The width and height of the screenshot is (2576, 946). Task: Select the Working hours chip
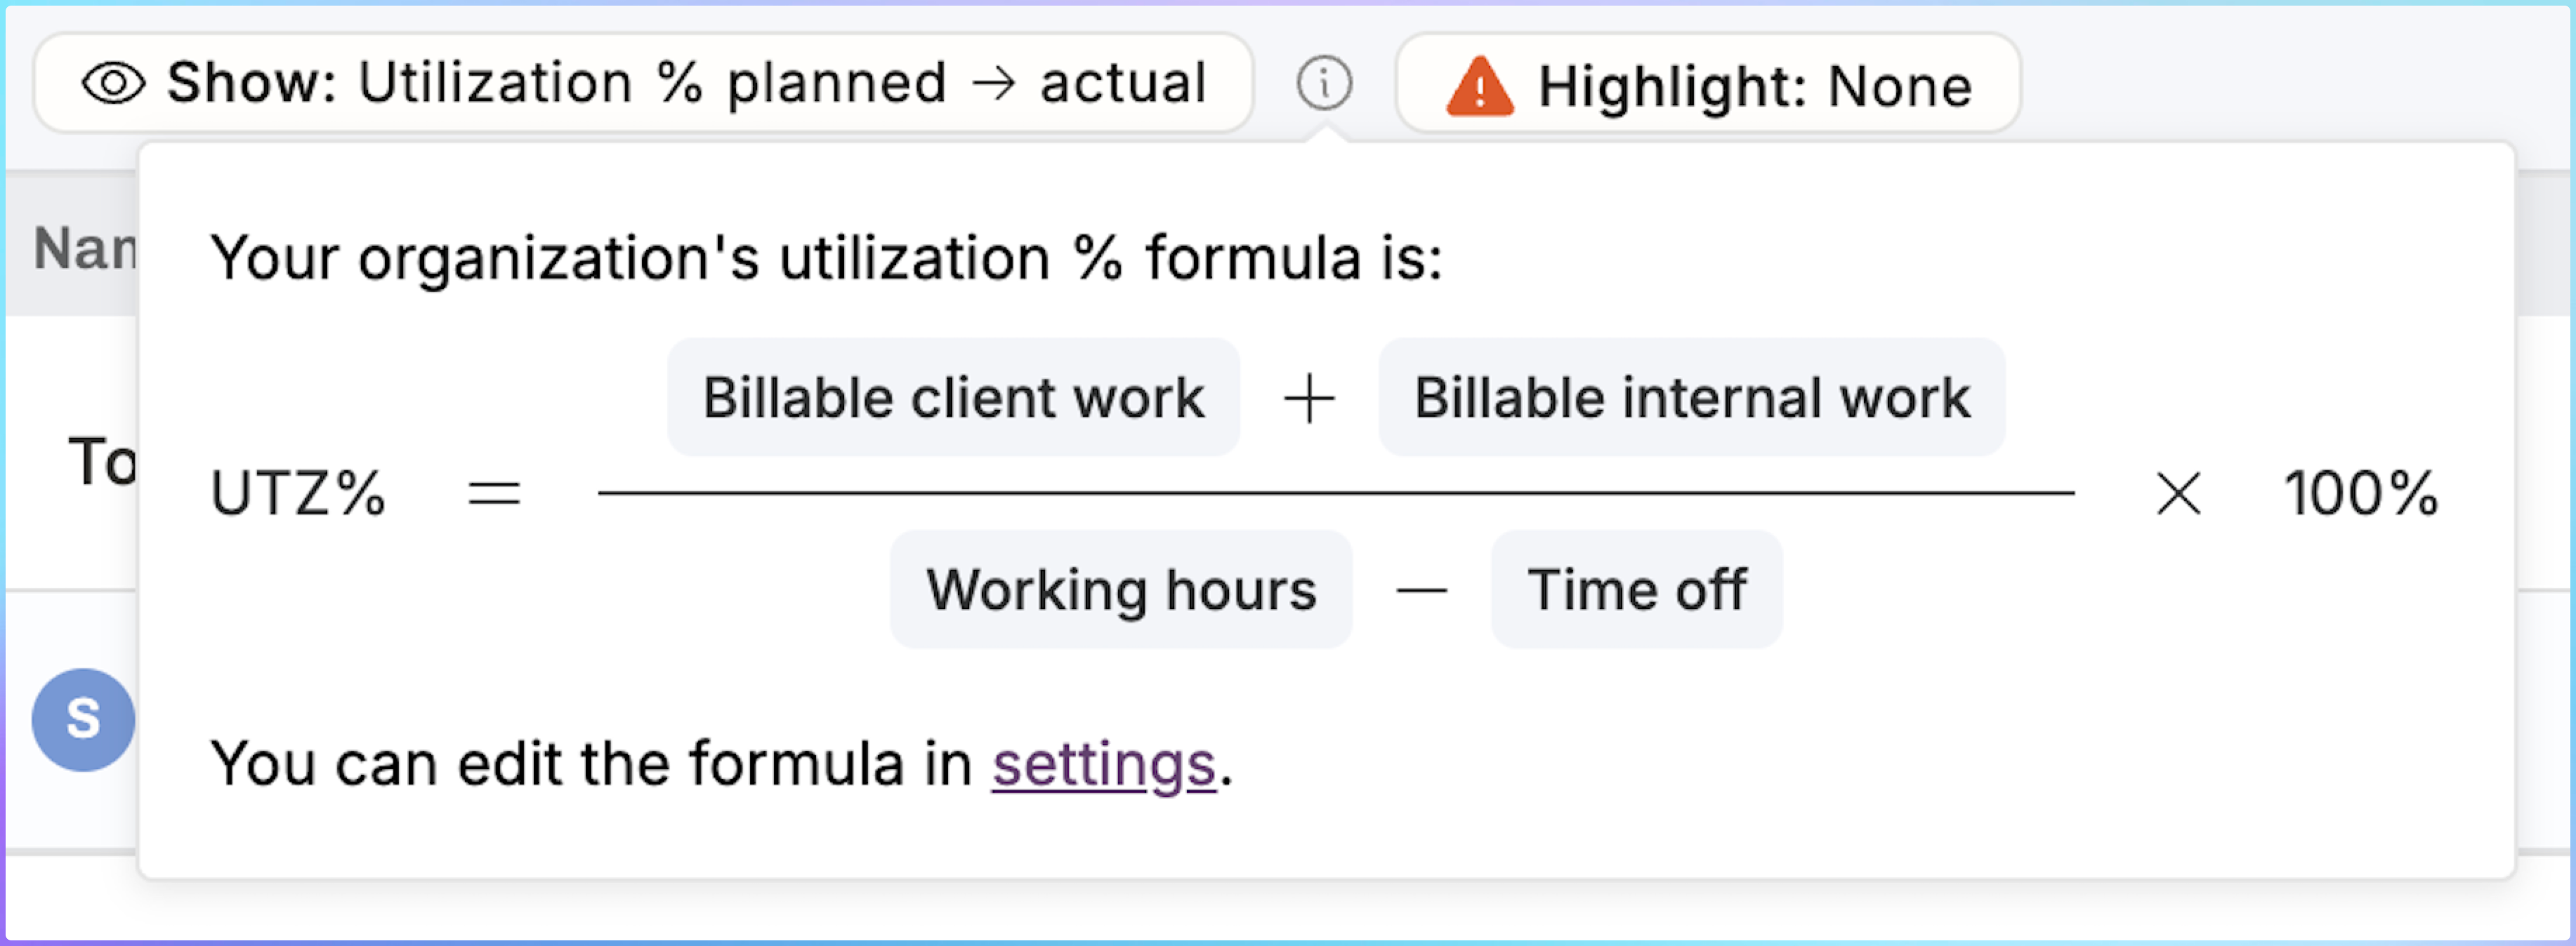pyautogui.click(x=1120, y=589)
